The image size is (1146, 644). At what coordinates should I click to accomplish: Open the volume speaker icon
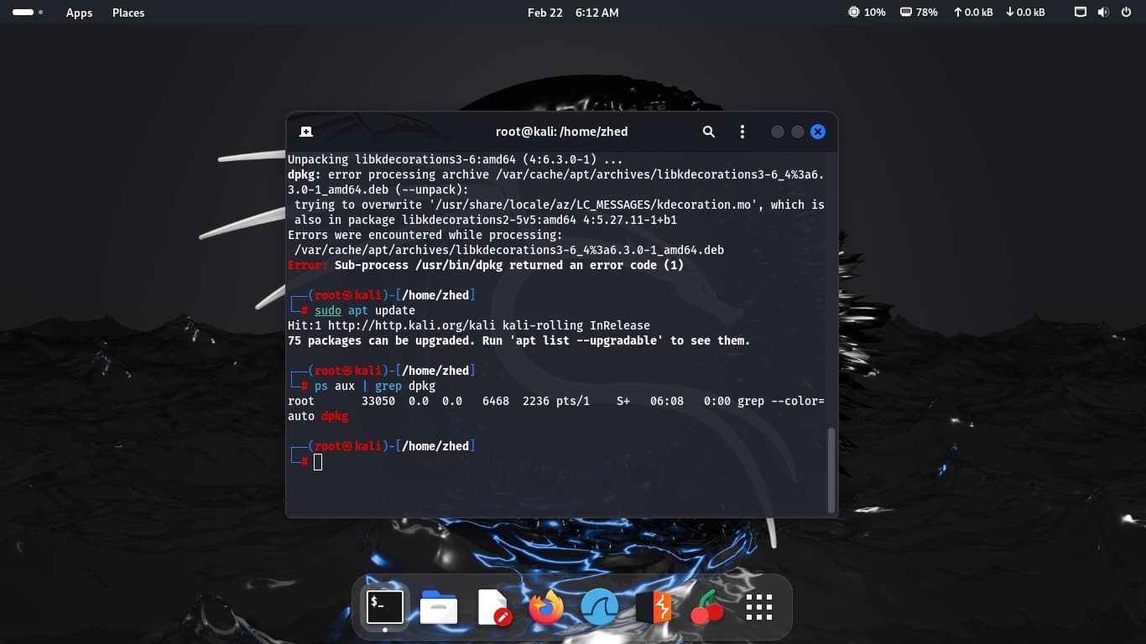click(x=1103, y=13)
